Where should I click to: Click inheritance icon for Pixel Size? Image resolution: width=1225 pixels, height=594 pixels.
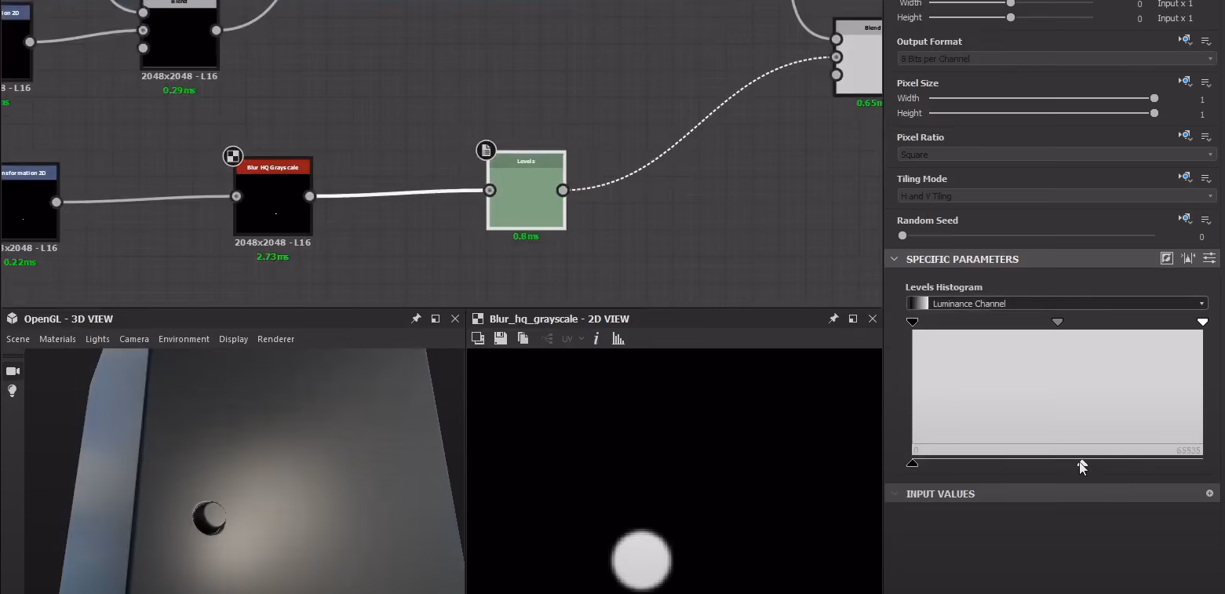1185,82
